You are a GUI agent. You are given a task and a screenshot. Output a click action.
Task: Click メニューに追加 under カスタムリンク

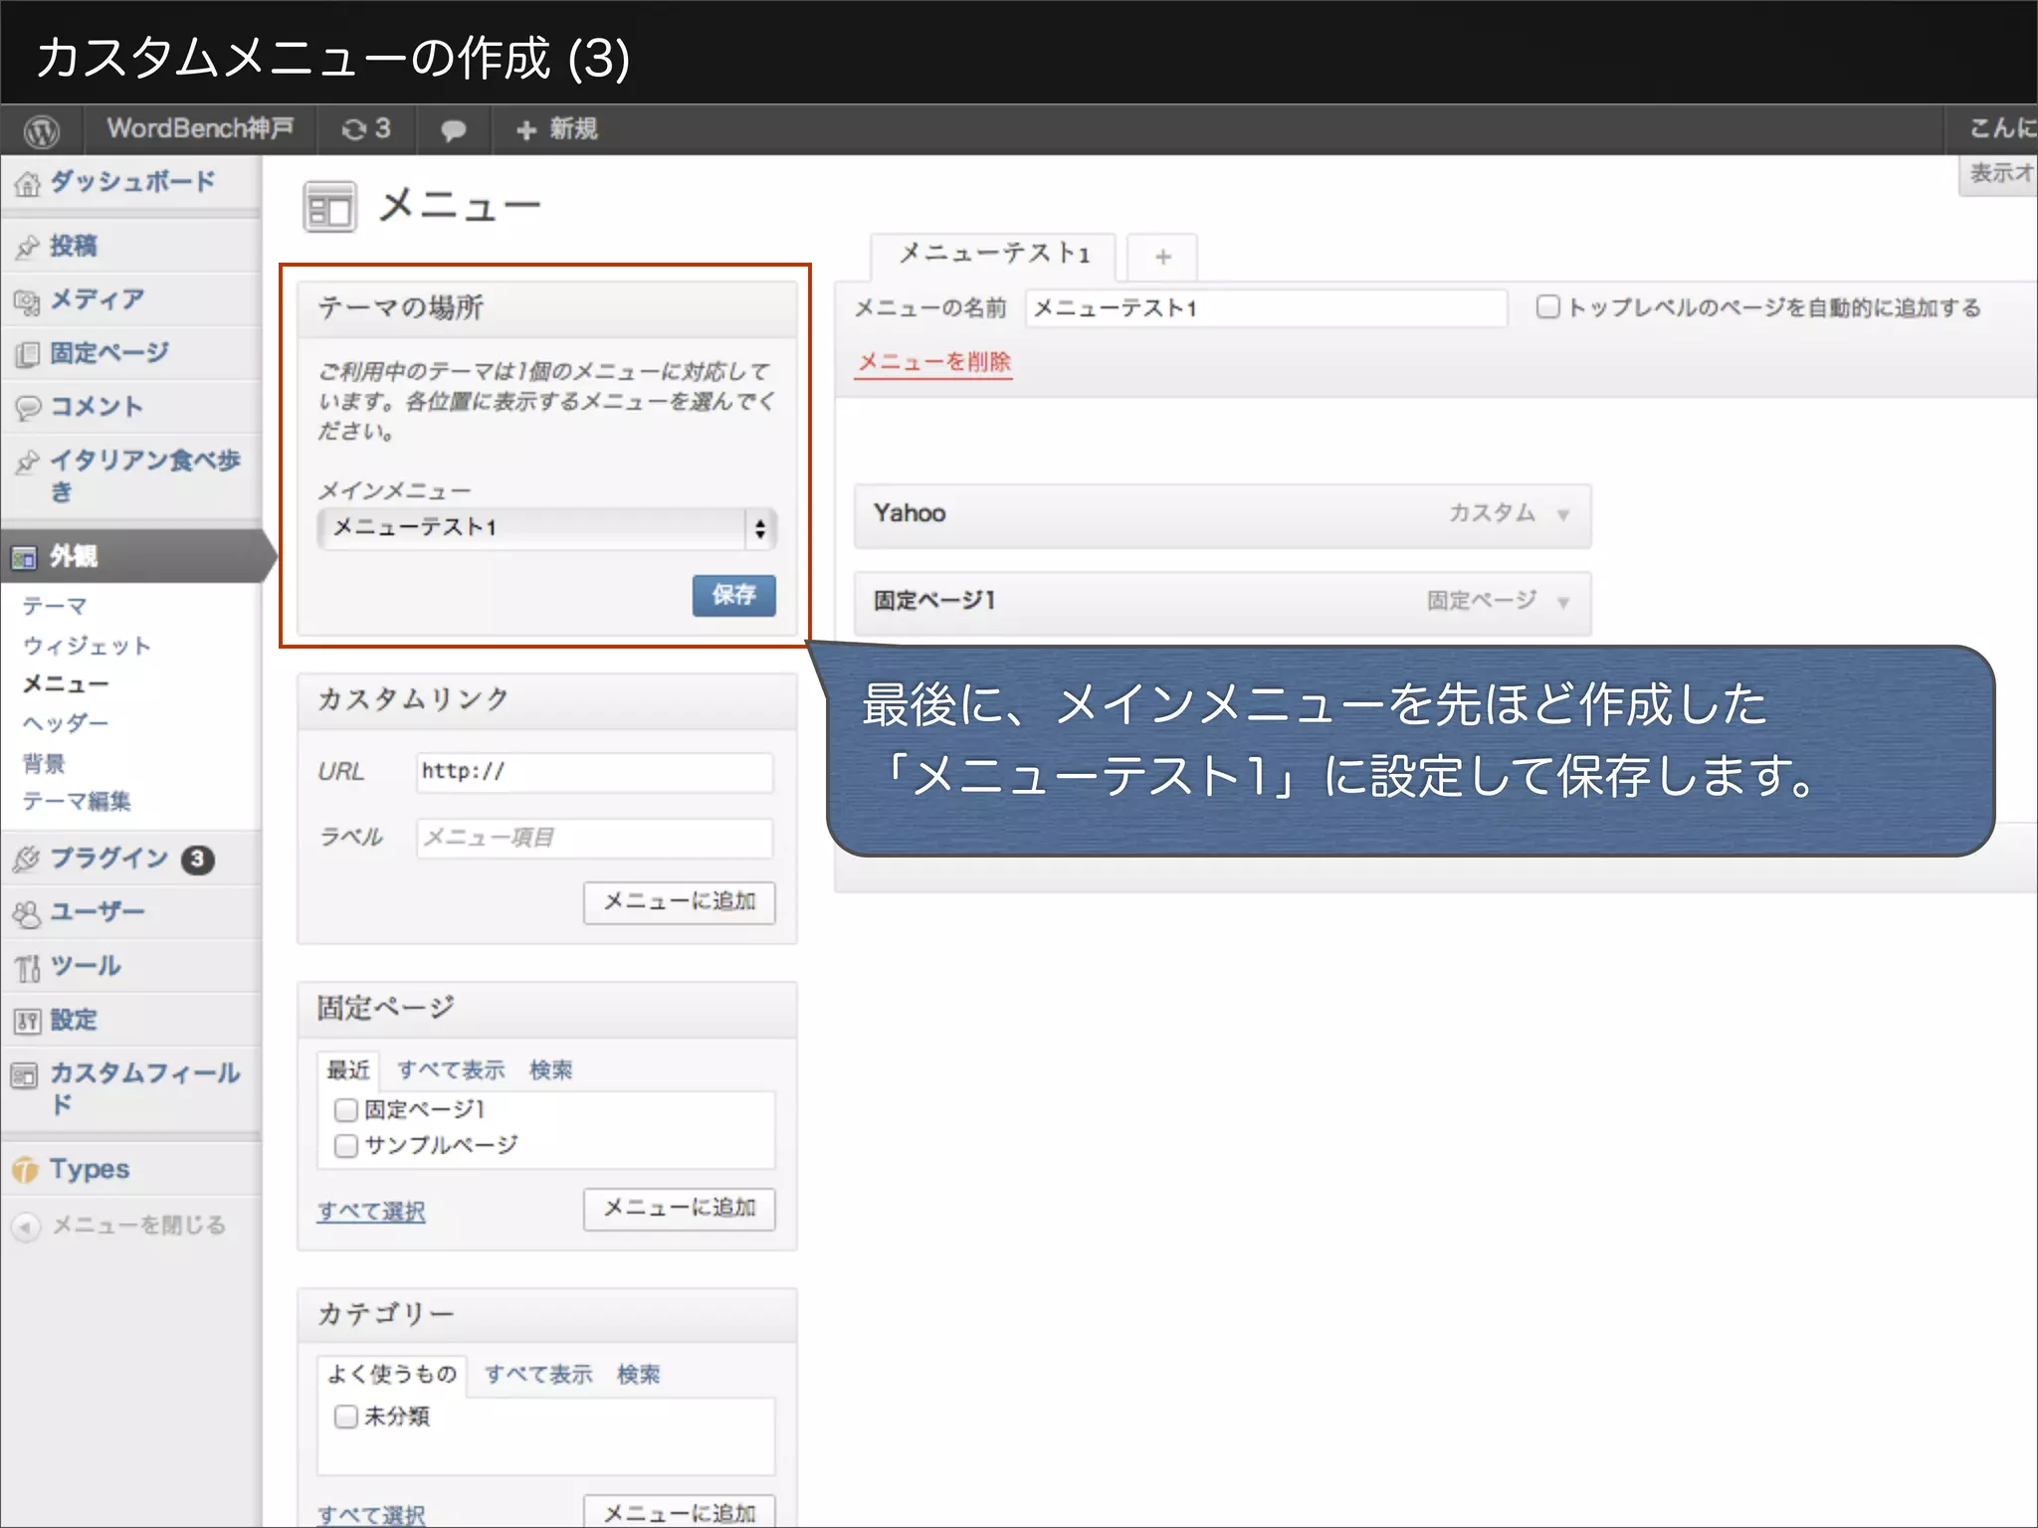coord(679,902)
